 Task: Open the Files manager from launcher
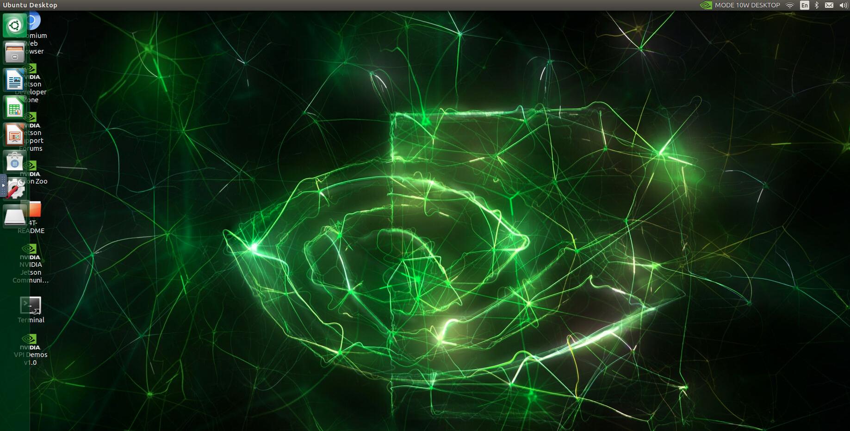pyautogui.click(x=15, y=52)
